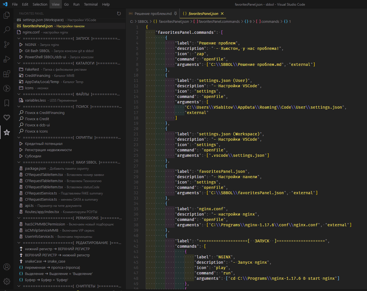Image resolution: width=367 pixels, height=291 pixels.
Task: Open the Extensions view icon
Action: 7,74
